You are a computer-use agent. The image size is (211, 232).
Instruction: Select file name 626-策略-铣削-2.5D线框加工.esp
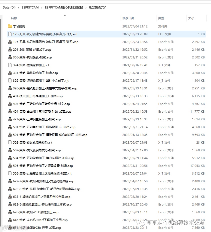36,212
